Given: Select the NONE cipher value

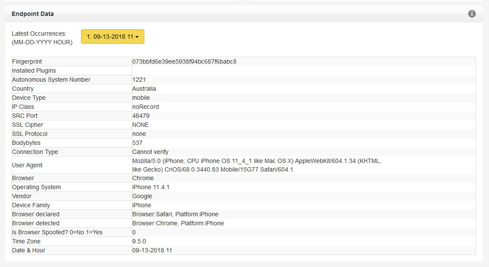Looking at the screenshot, I should [140, 125].
